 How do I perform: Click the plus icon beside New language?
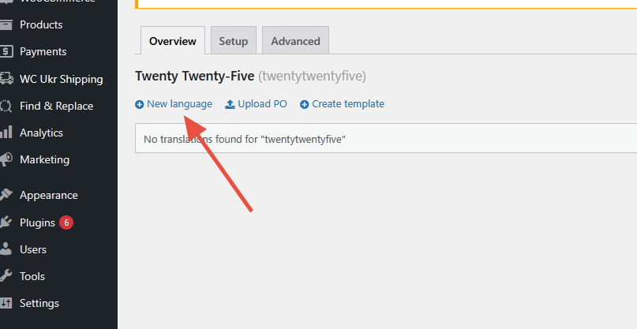tap(140, 104)
